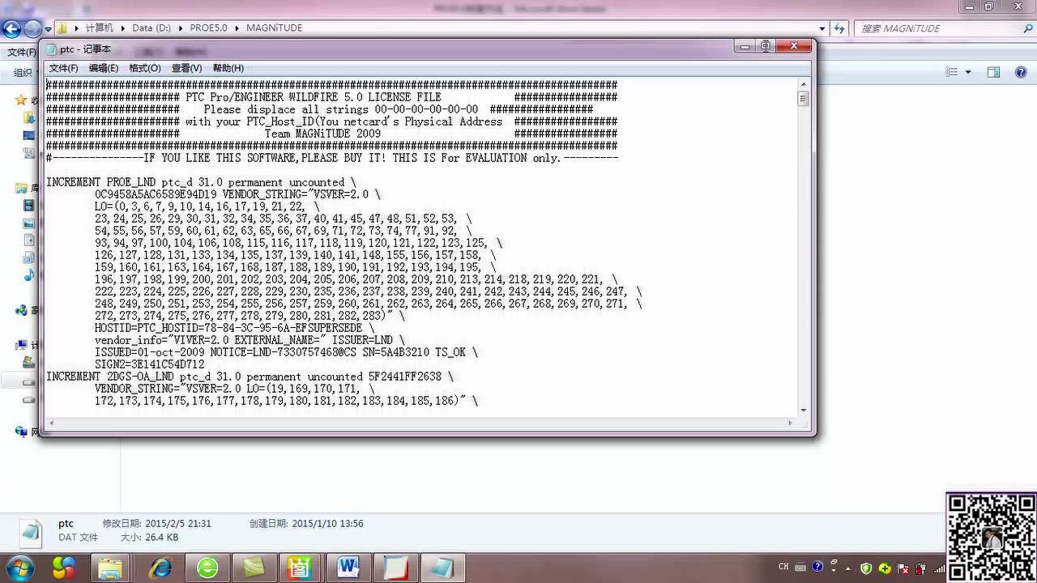Click the green 360 browser taskbar icon

[x=207, y=568]
